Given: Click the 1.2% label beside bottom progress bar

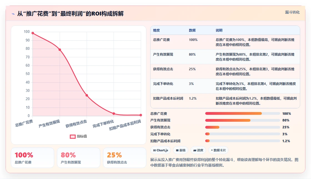Looking at the screenshot, I should tap(286, 141).
